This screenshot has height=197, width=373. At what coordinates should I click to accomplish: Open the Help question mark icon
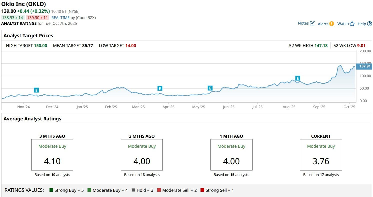pos(369,24)
